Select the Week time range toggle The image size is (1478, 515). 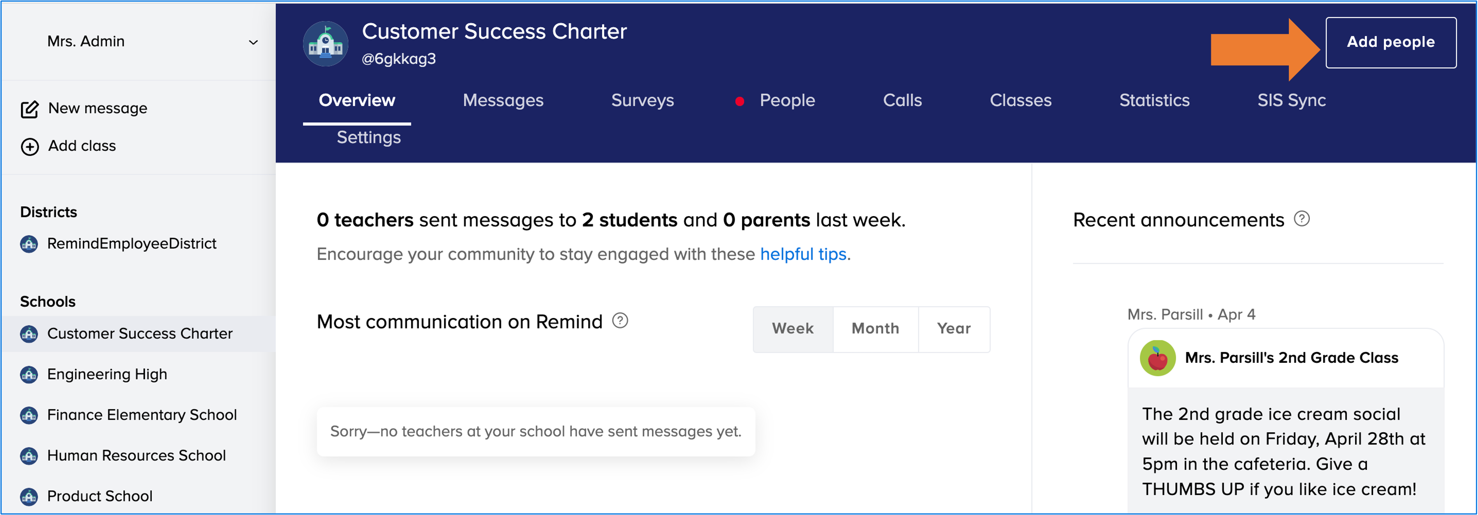click(792, 329)
